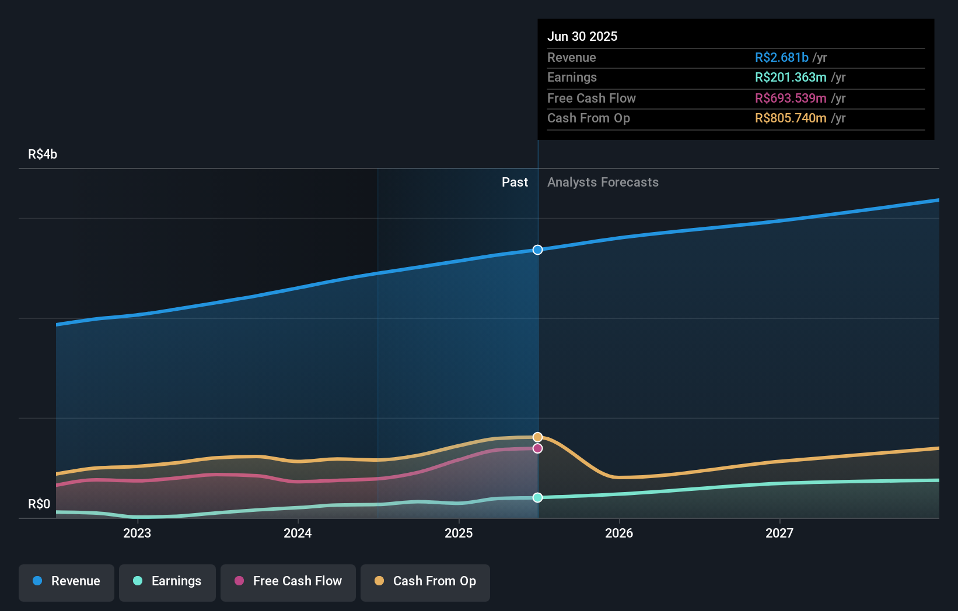Click the Past/Forecast divider line on the chart
The width and height of the screenshot is (958, 611).
pos(537,350)
